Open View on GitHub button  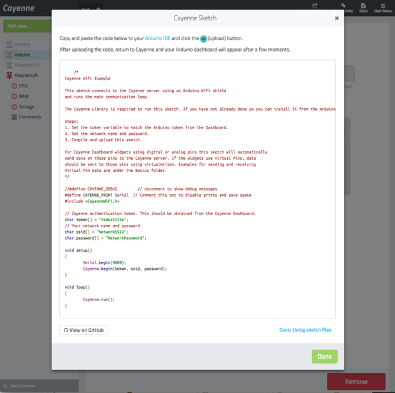click(x=83, y=330)
